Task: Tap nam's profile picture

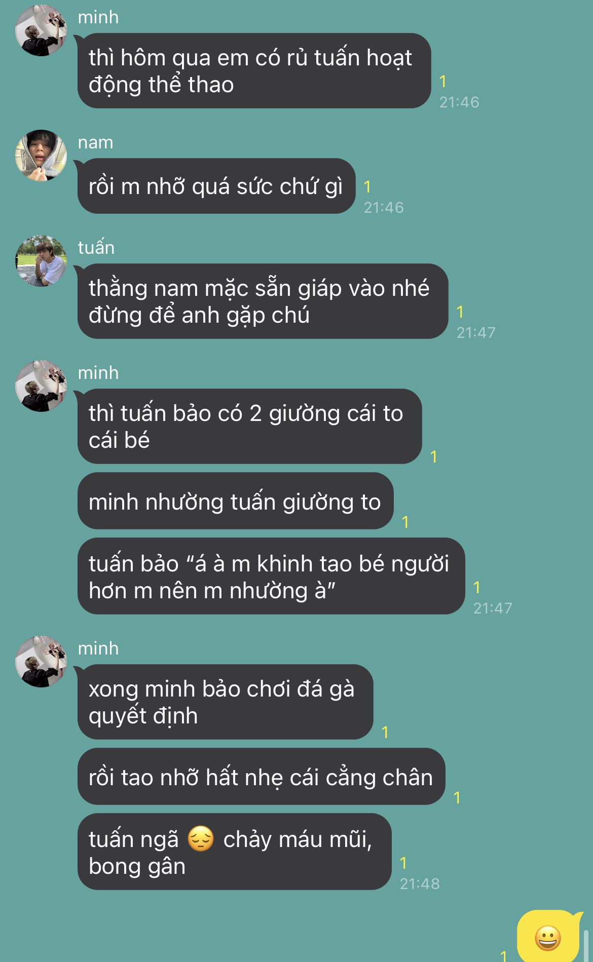Action: pyautogui.click(x=41, y=155)
